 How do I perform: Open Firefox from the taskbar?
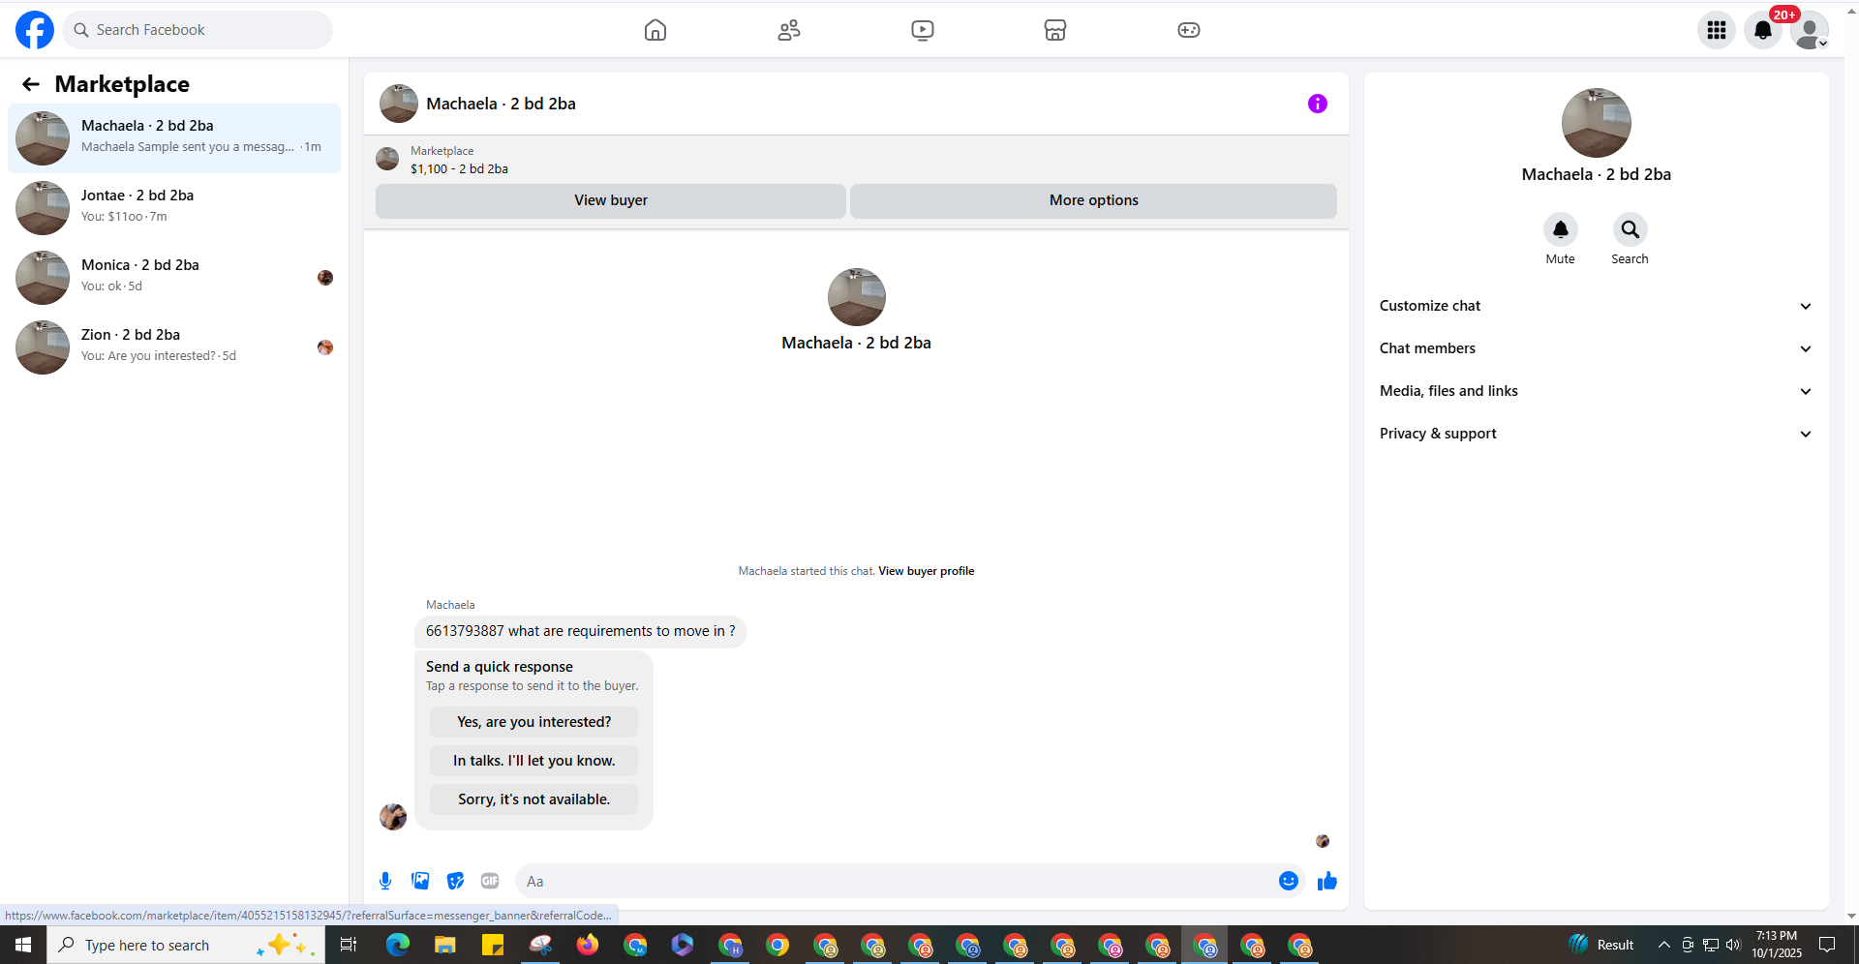[588, 945]
